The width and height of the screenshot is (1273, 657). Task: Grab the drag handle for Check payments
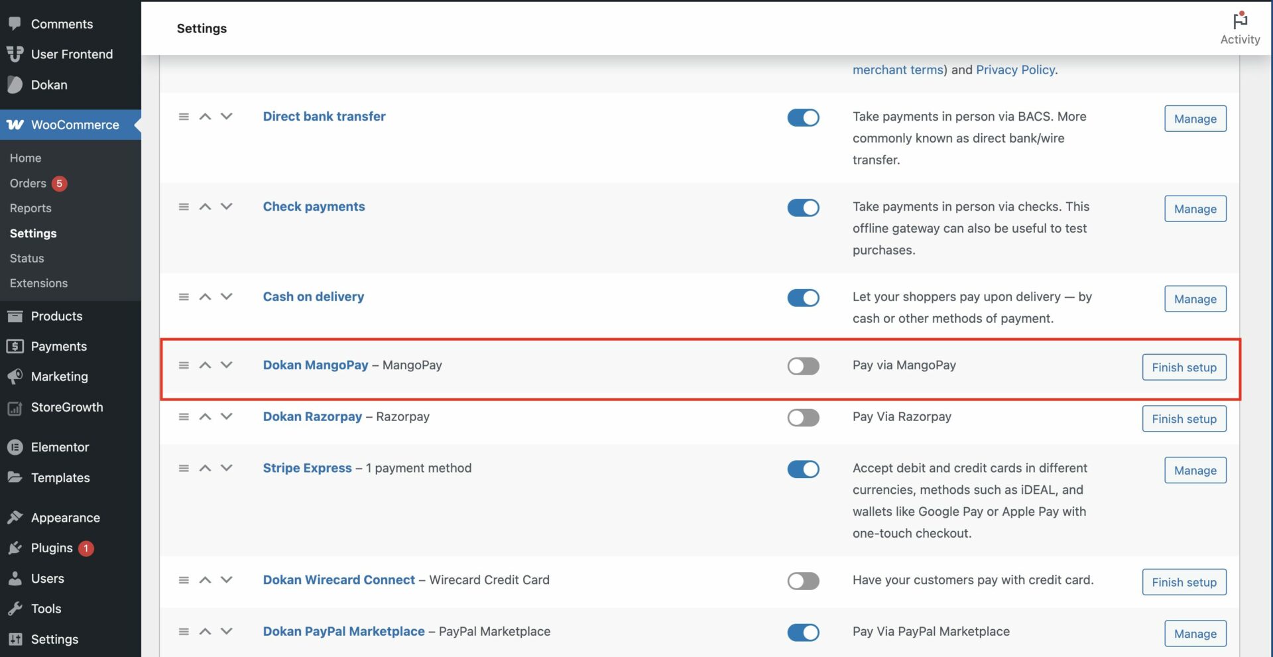click(x=184, y=207)
